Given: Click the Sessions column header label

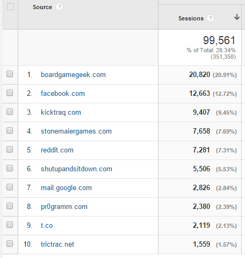Looking at the screenshot, I should (191, 18).
